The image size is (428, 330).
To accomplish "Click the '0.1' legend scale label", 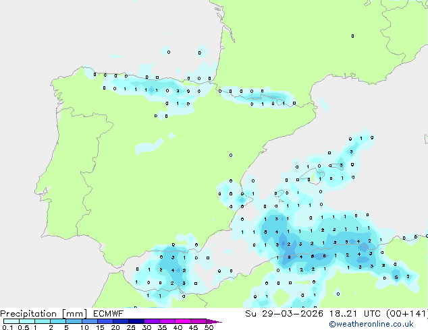I will pyautogui.click(x=7, y=327).
